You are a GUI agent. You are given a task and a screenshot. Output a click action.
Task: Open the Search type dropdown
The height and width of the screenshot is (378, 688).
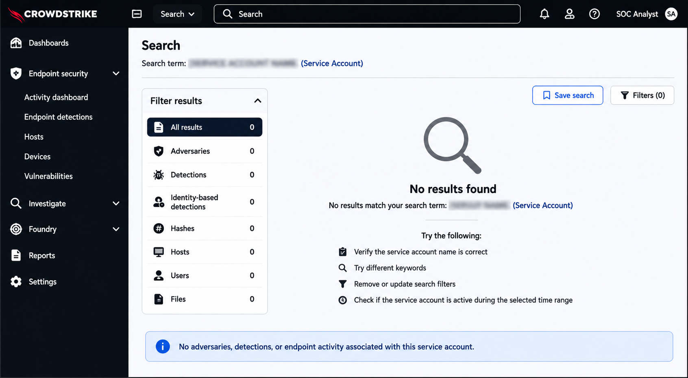(177, 14)
